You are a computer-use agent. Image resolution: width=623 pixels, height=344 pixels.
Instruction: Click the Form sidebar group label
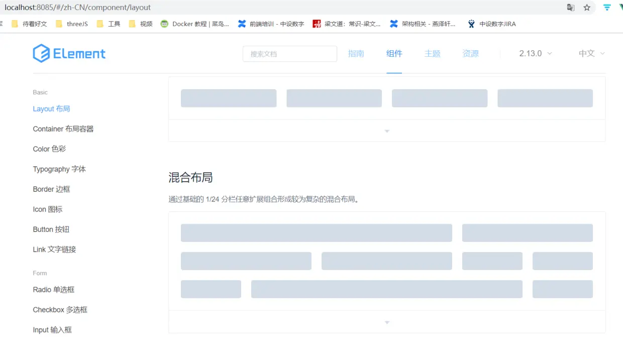[40, 273]
